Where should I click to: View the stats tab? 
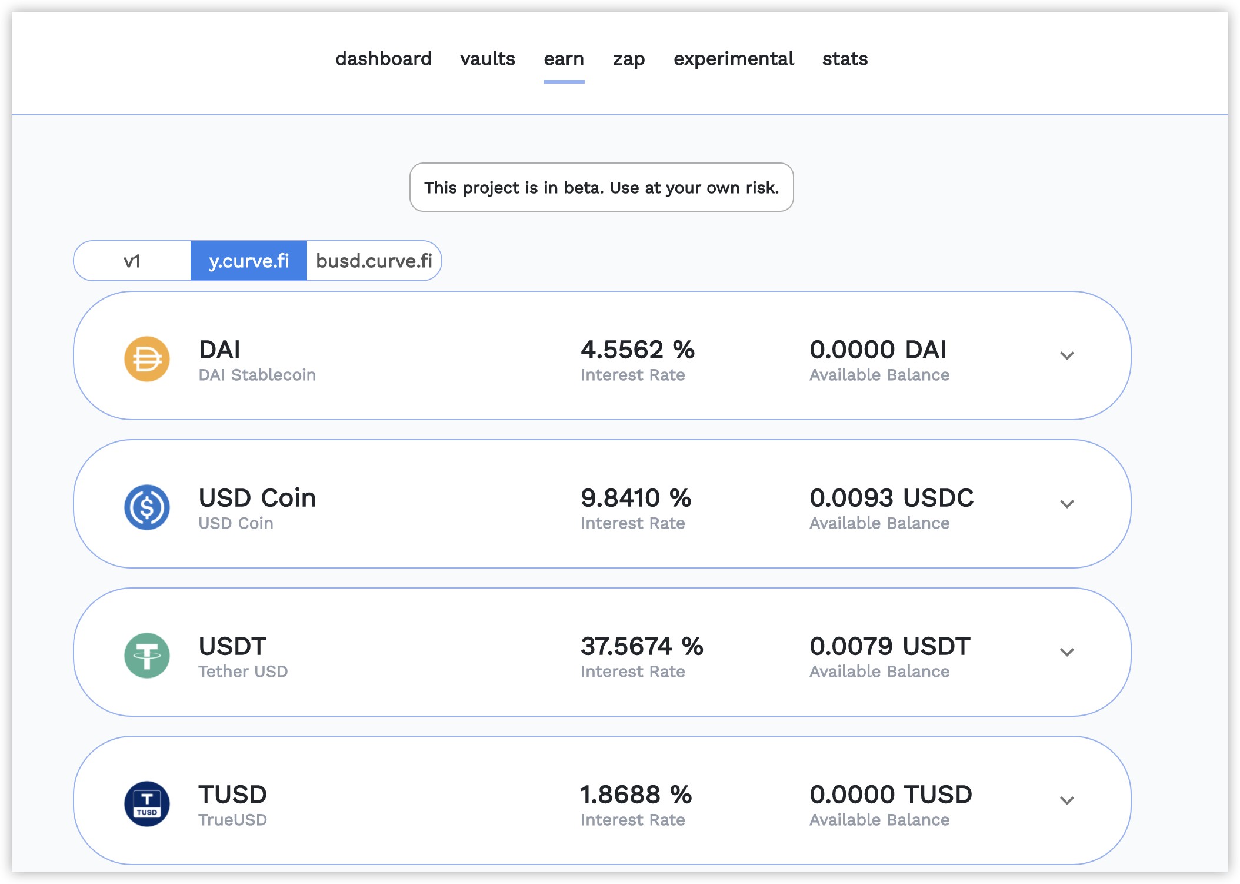(845, 59)
